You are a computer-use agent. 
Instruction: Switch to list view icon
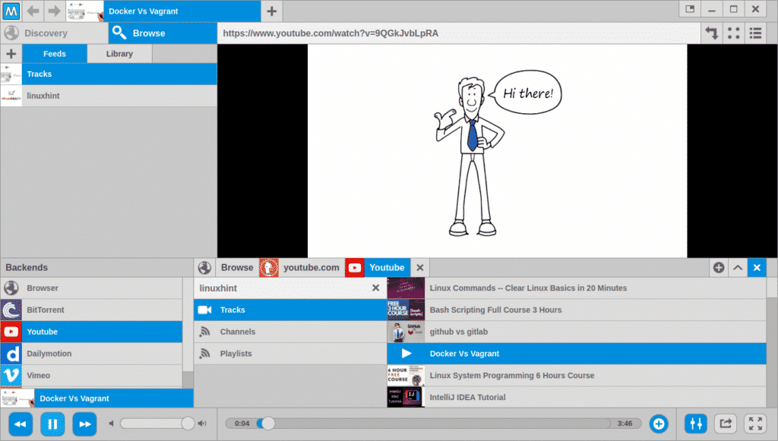tap(755, 33)
